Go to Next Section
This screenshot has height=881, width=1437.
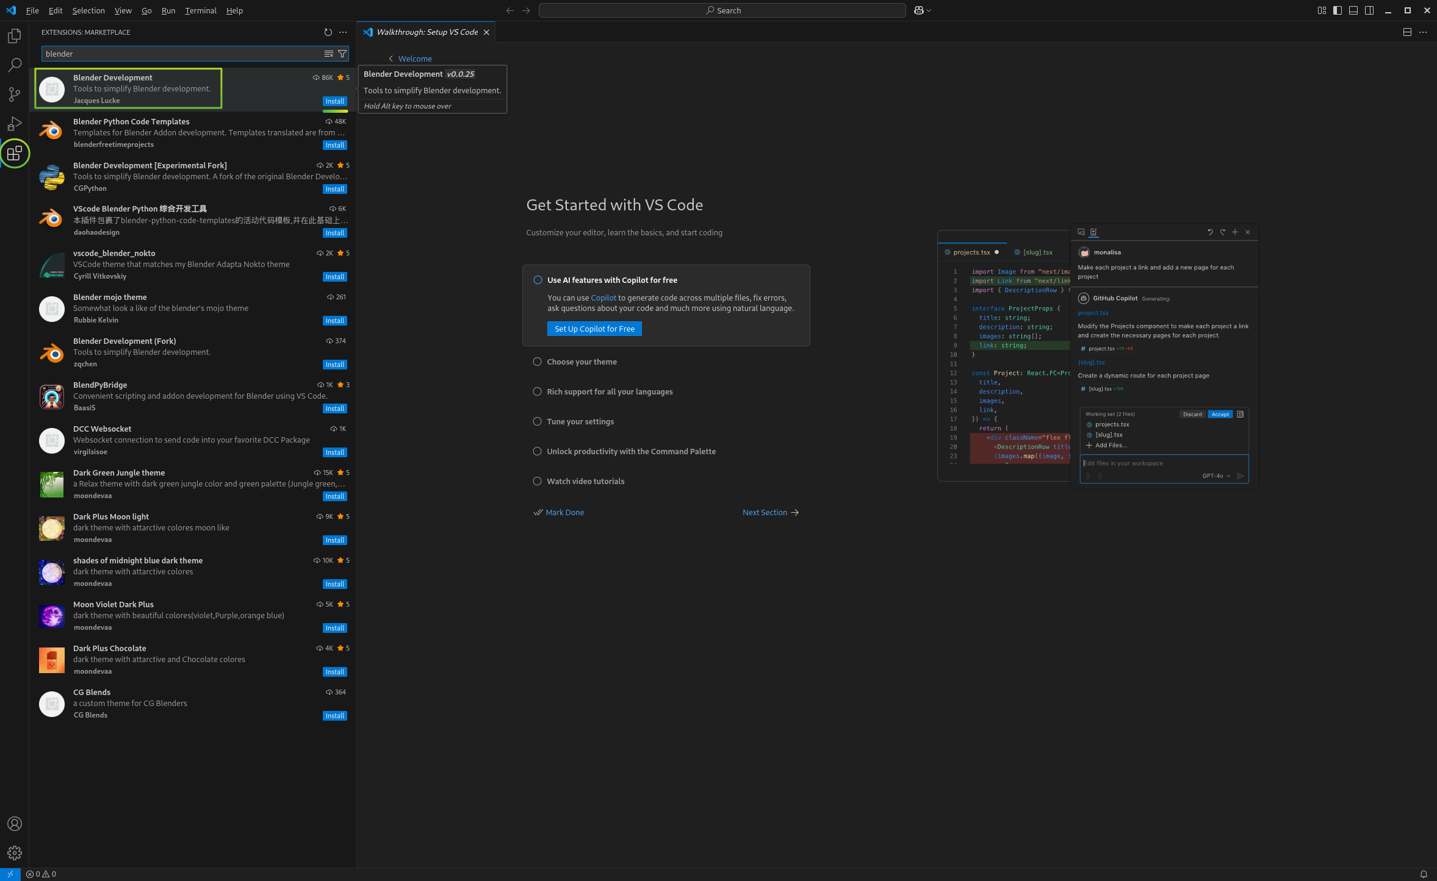(x=771, y=512)
